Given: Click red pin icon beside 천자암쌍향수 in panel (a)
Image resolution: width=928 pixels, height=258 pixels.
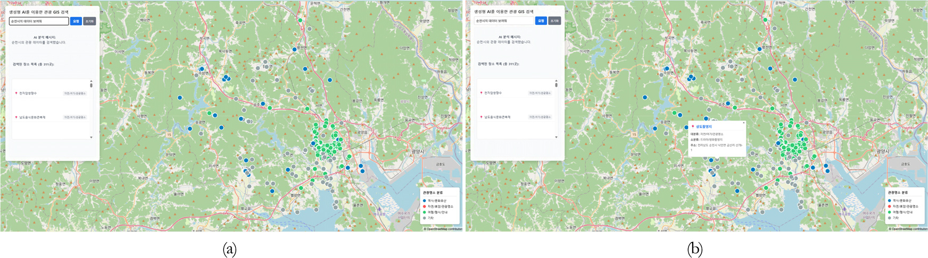Looking at the screenshot, I should (16, 93).
